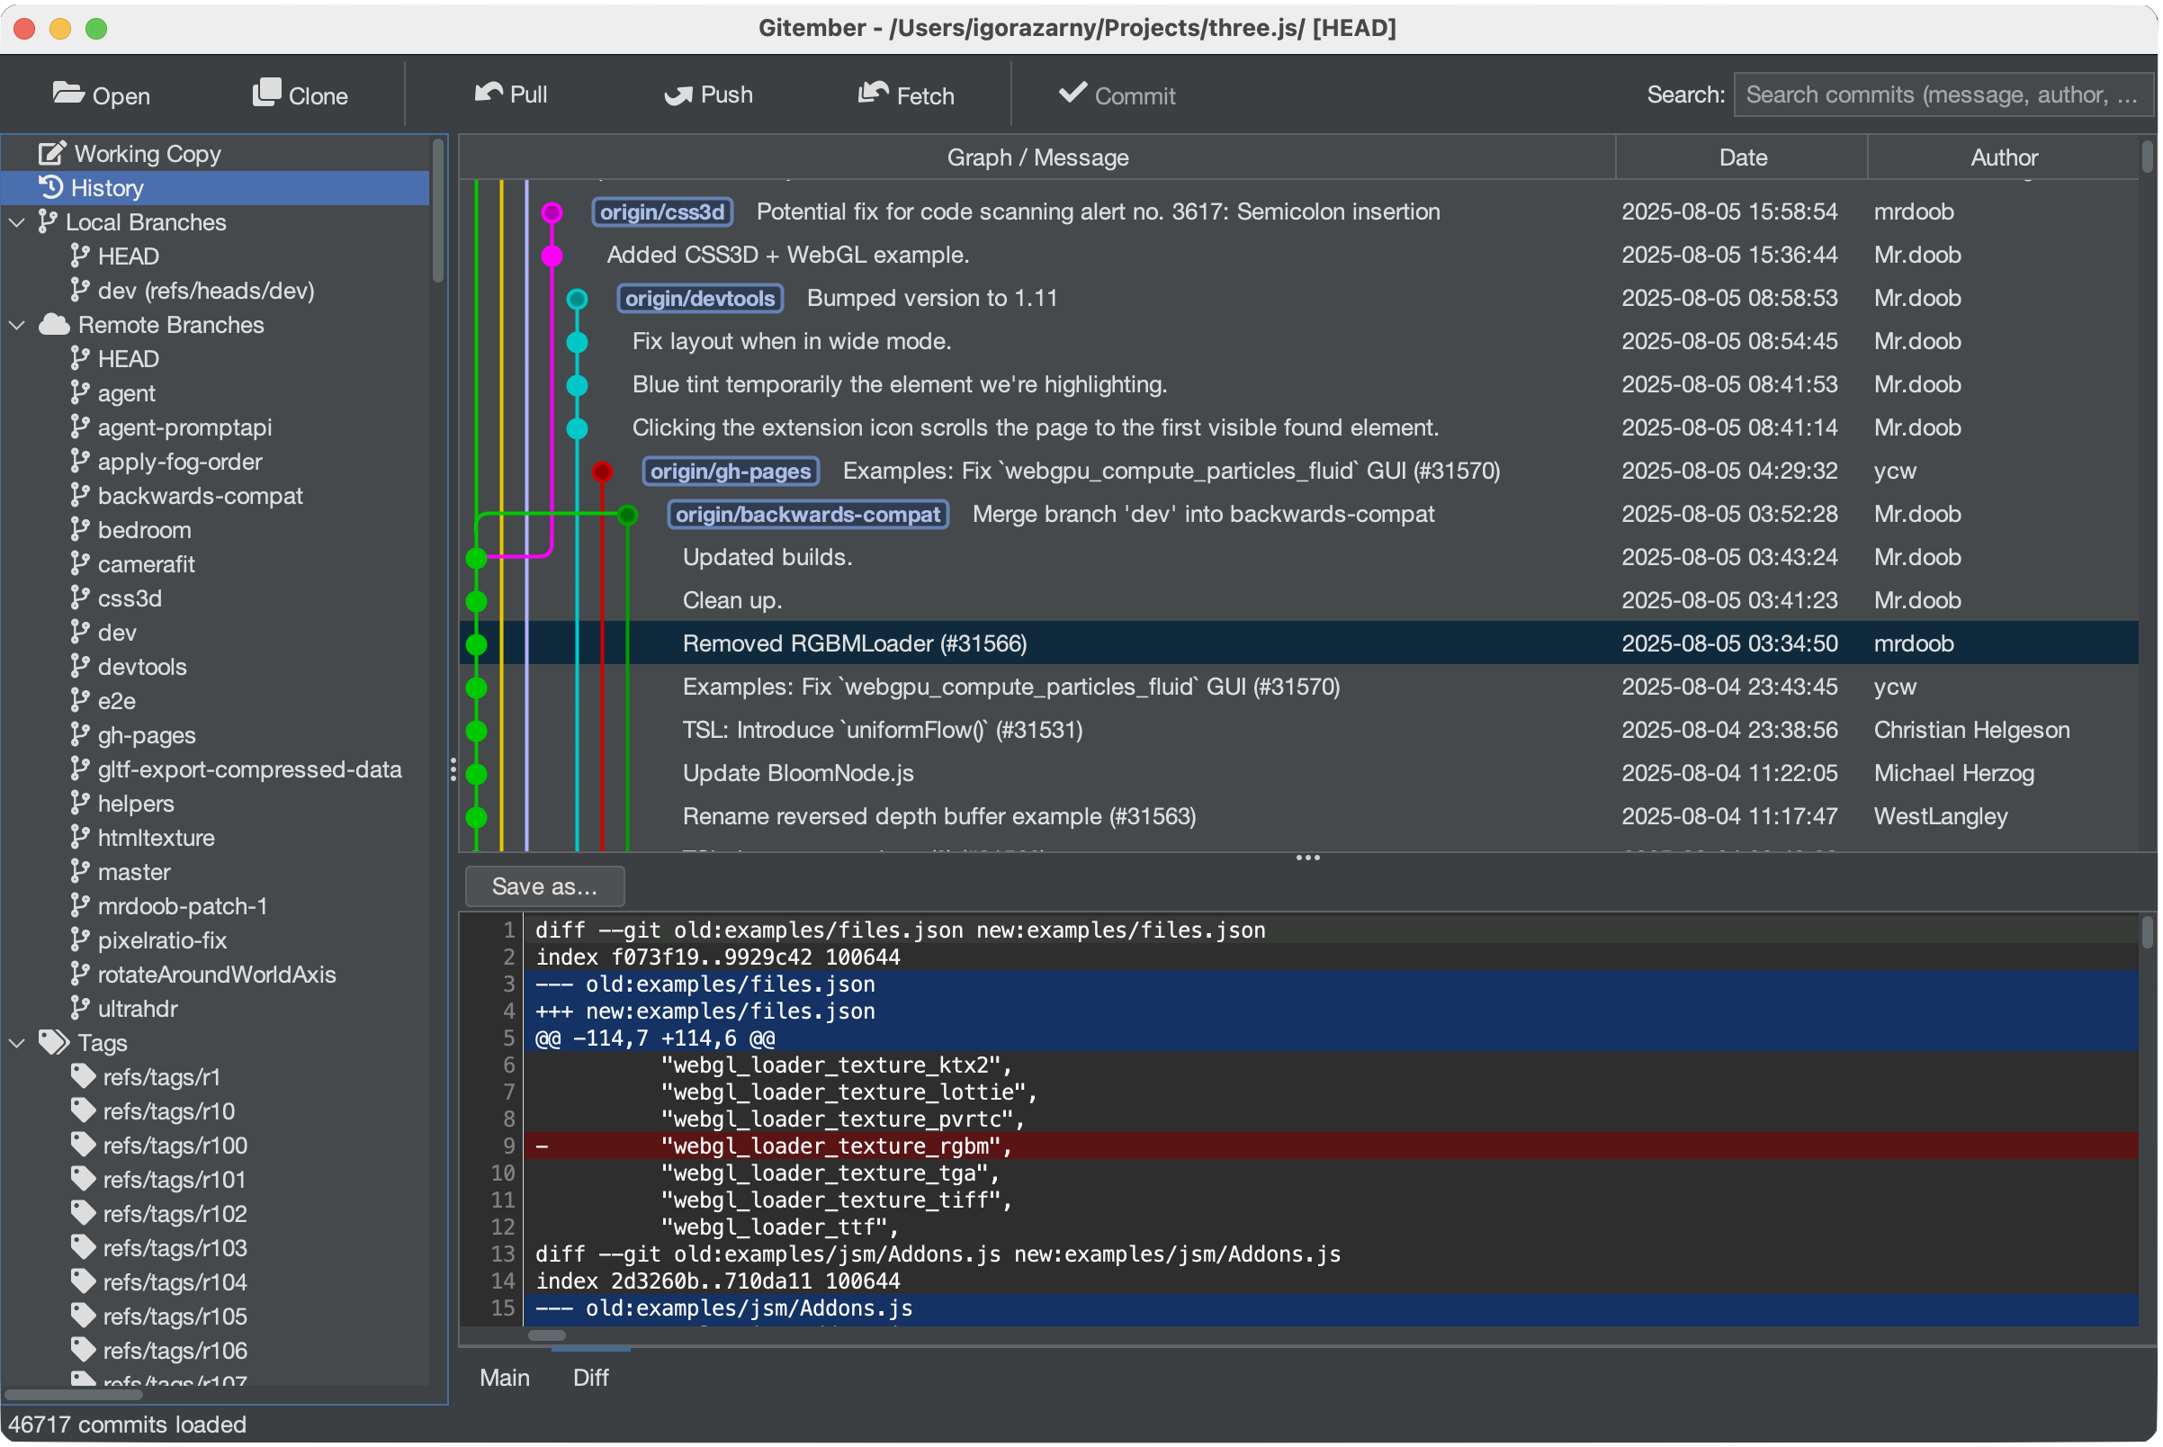2163x1447 pixels.
Task: Collapse the Tags section
Action: click(15, 1042)
